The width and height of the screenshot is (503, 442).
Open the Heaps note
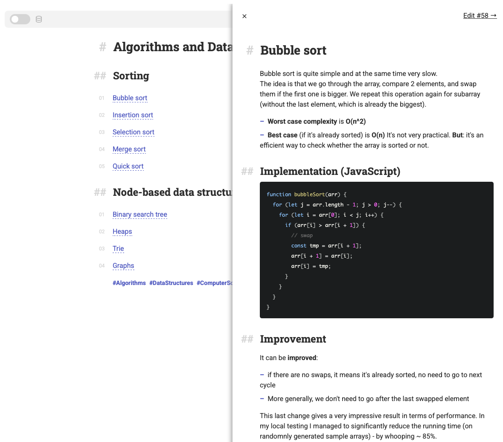coord(122,232)
